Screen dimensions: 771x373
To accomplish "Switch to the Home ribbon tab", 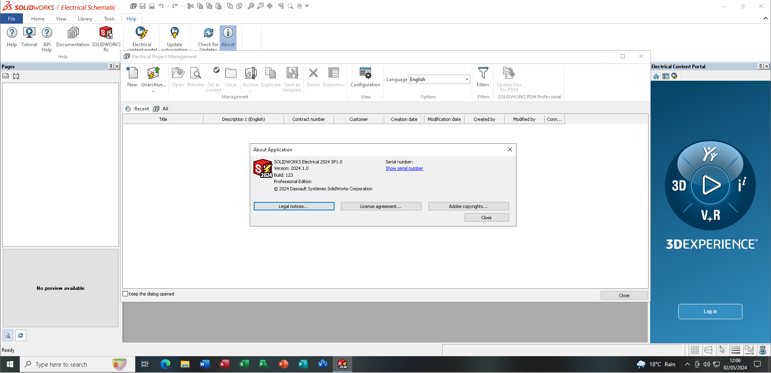I will pos(38,19).
